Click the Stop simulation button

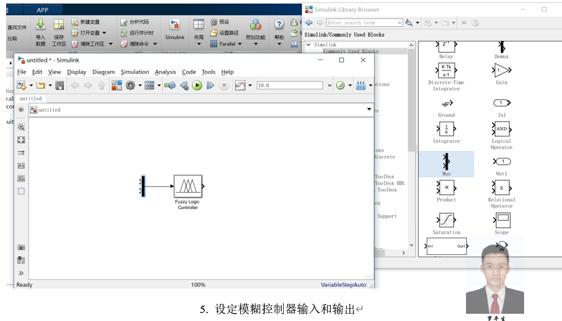tap(224, 85)
